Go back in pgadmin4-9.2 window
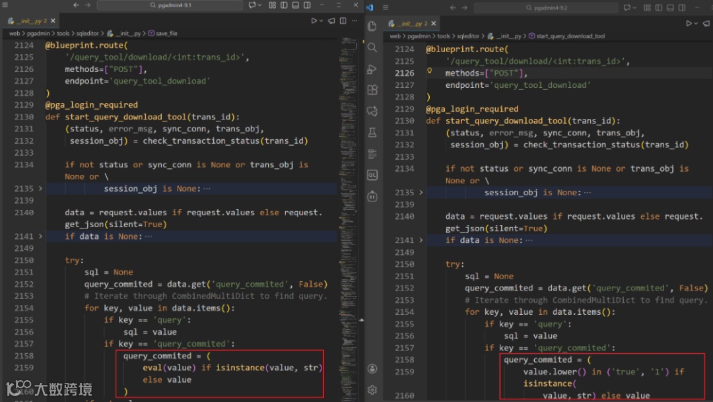This screenshot has height=402, width=713. click(x=453, y=7)
